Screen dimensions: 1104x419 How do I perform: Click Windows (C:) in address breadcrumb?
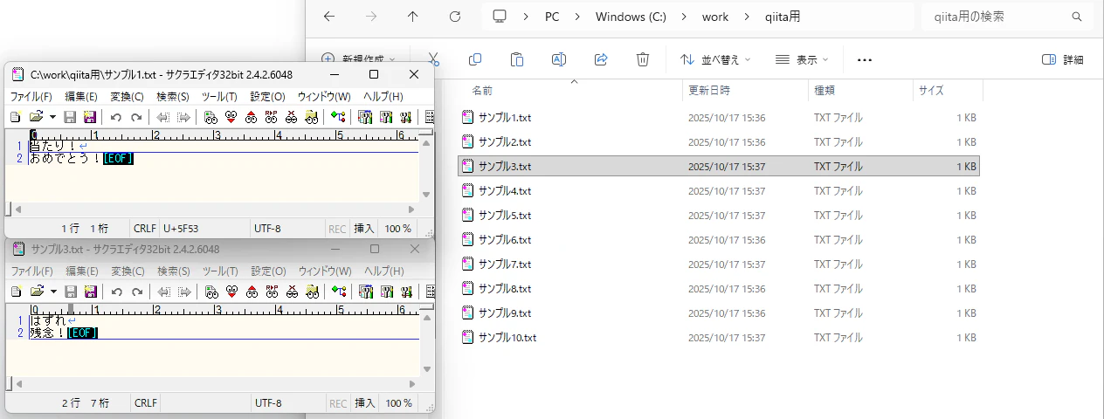coord(632,17)
